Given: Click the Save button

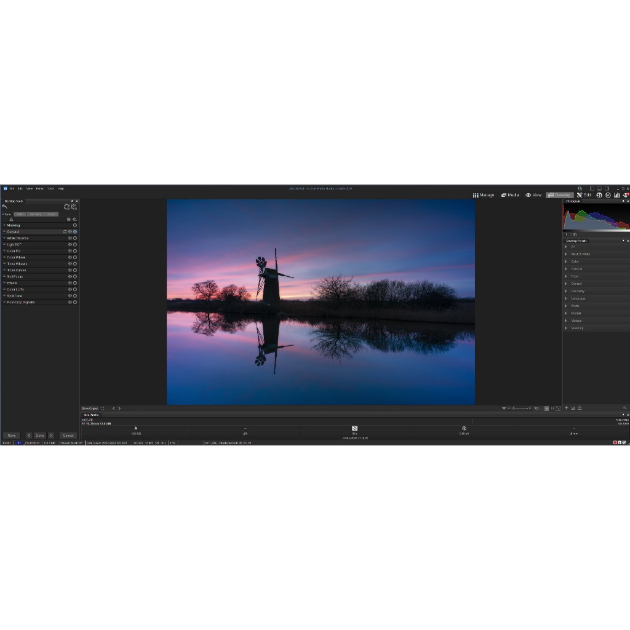Looking at the screenshot, I should pyautogui.click(x=11, y=435).
